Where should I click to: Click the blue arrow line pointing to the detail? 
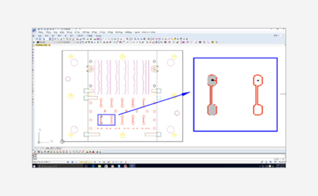pos(152,104)
